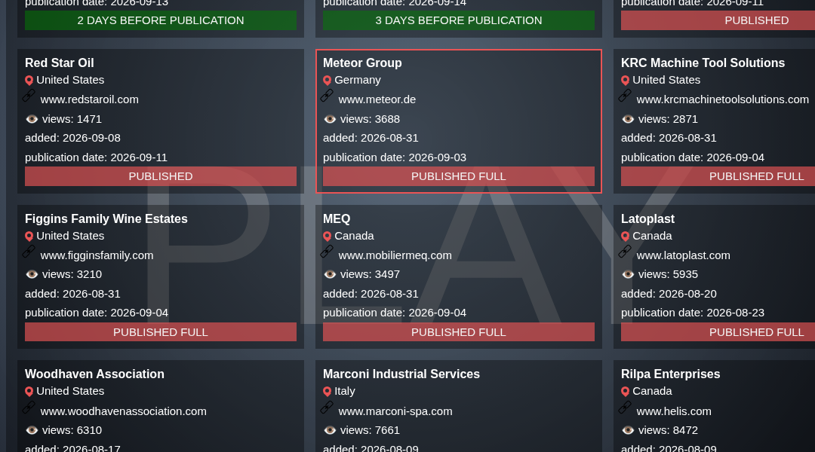Screen dimensions: 815x452
Task: Click the PUBLISHED banner on Red Star Oil
Action: (x=161, y=176)
